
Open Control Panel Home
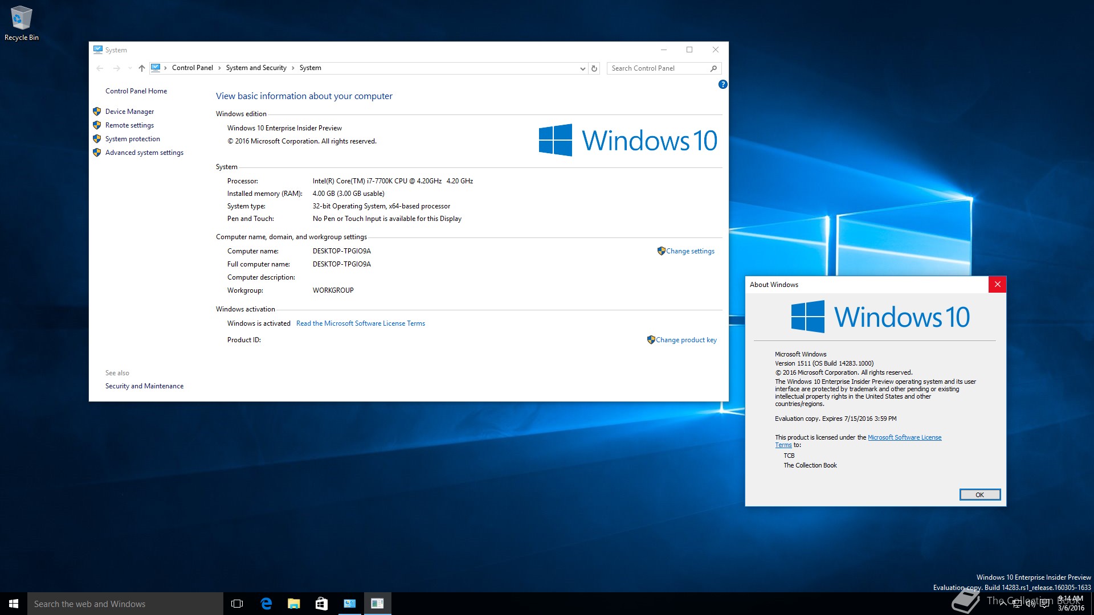click(136, 91)
